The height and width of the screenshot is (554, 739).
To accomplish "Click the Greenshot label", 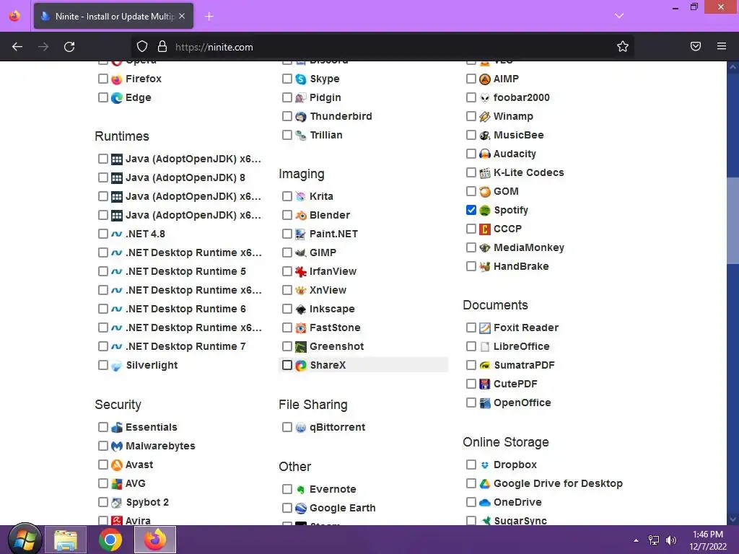I will click(x=336, y=346).
